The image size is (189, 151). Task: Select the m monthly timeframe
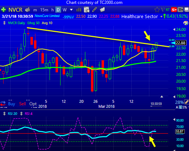[x=35, y=10]
